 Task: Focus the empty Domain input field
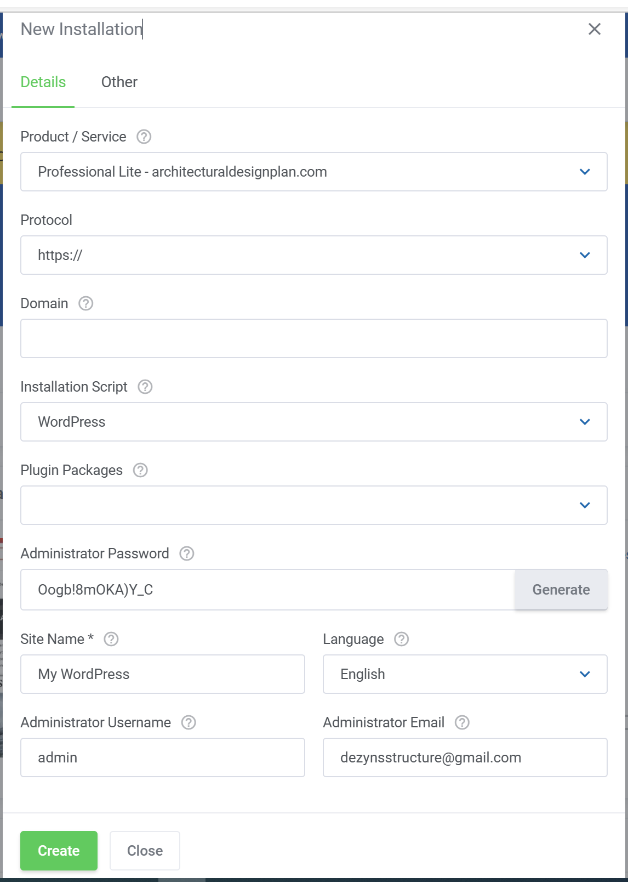[x=314, y=338]
